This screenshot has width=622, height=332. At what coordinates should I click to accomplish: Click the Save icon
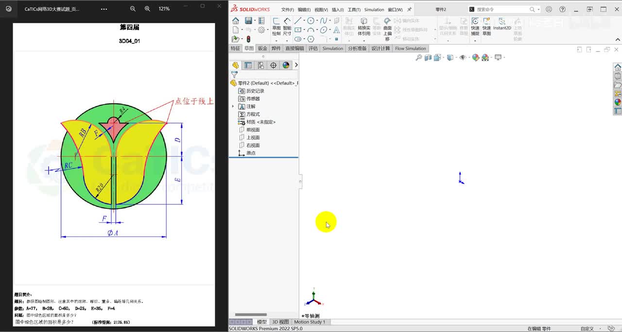[248, 20]
